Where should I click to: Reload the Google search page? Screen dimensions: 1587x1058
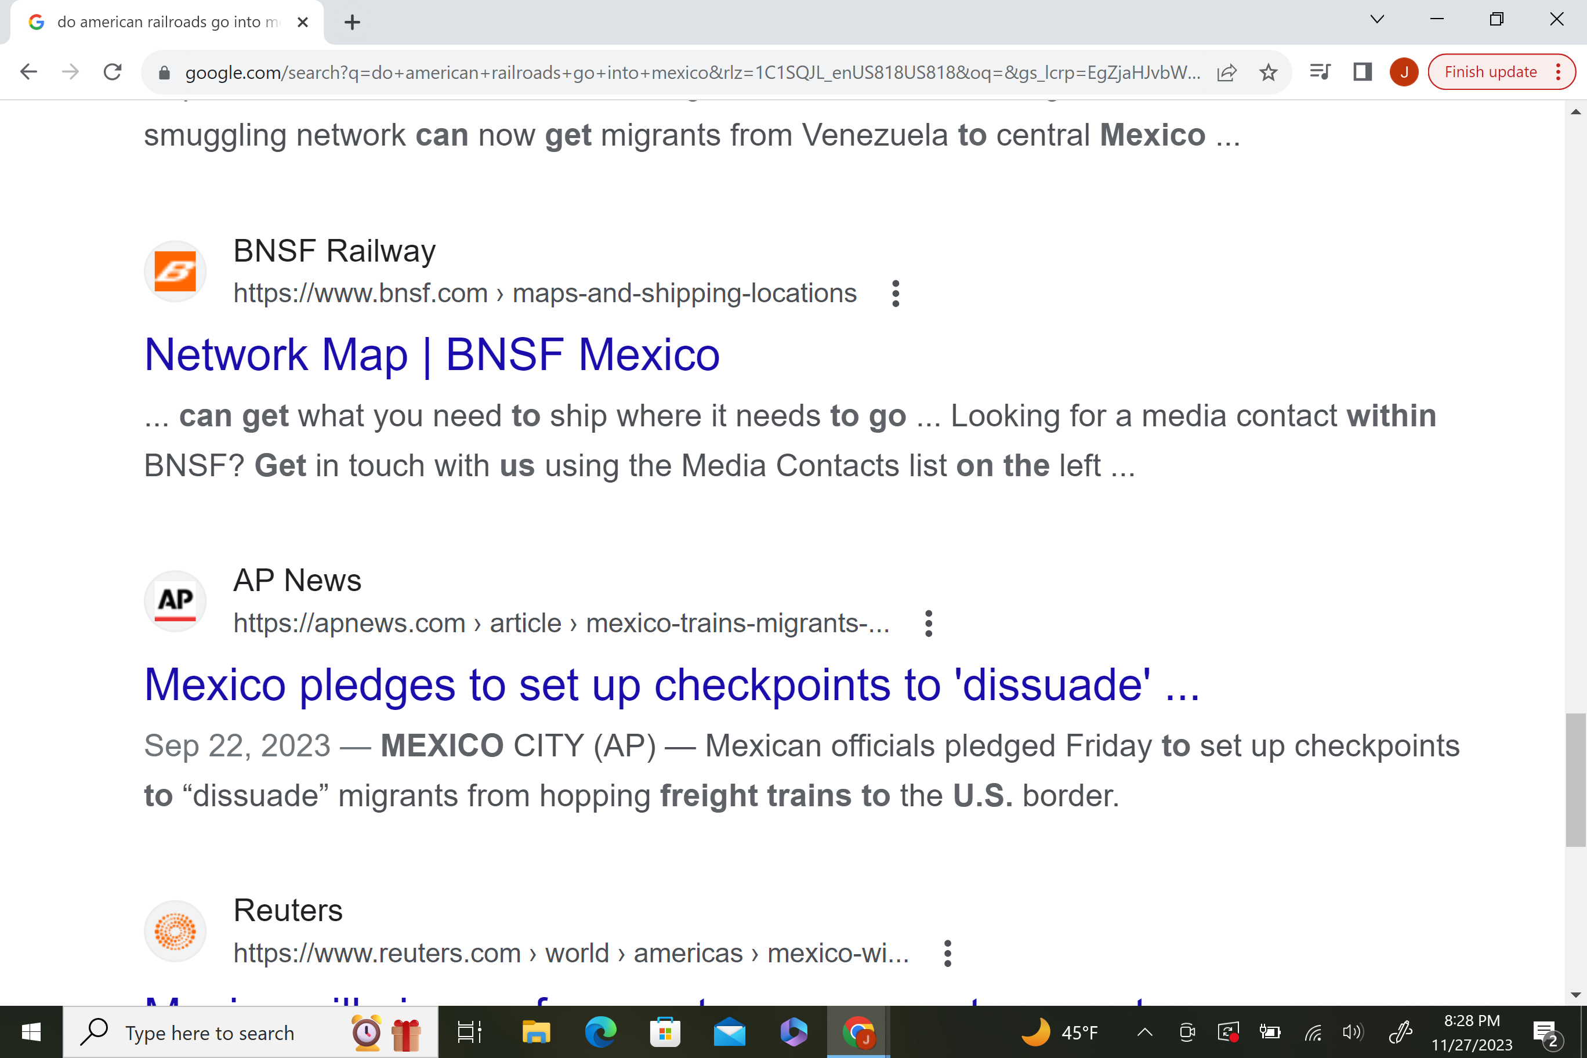tap(113, 72)
